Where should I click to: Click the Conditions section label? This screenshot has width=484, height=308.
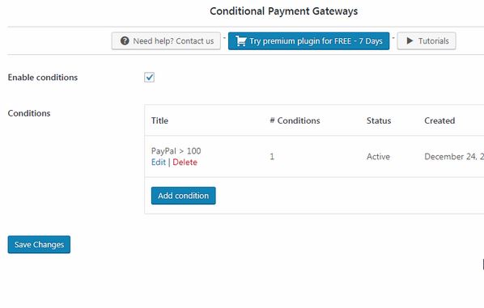tap(29, 113)
